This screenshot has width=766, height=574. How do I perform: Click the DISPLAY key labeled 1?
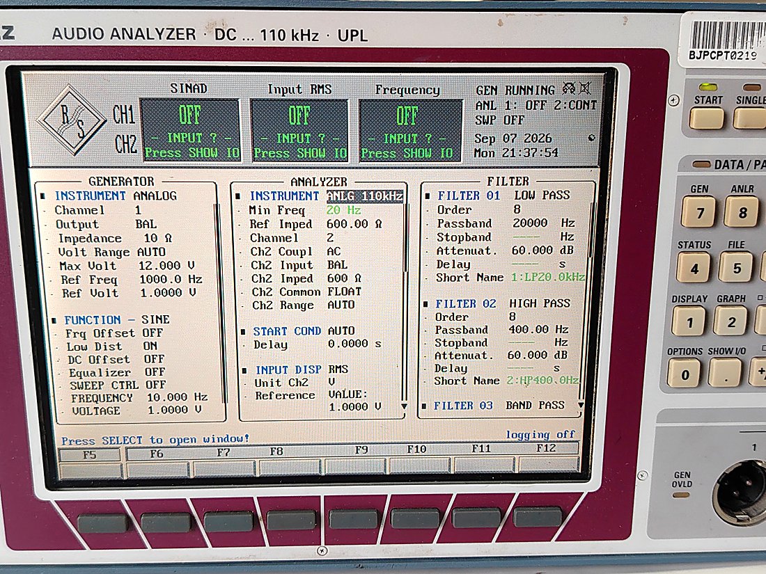(689, 321)
